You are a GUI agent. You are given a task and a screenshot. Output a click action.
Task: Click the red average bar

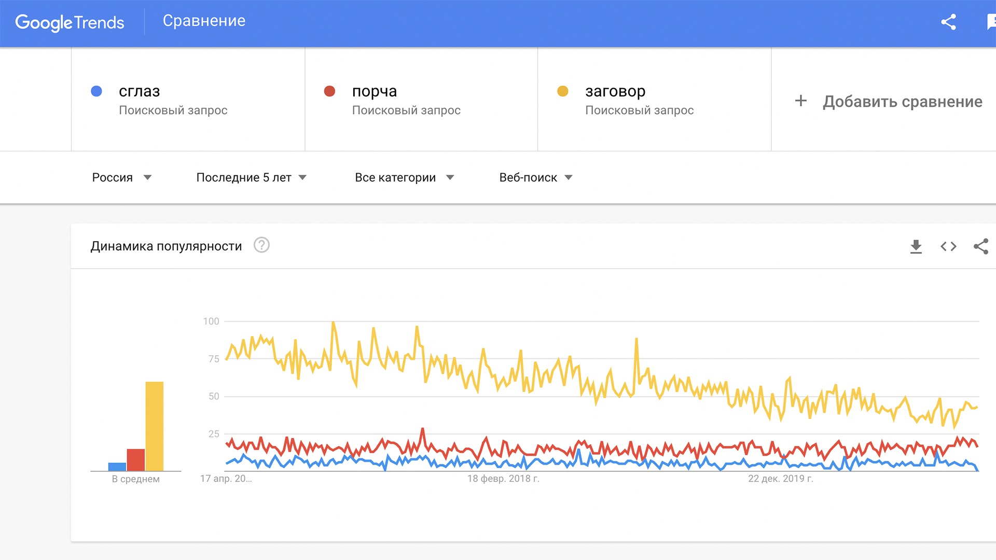[136, 460]
